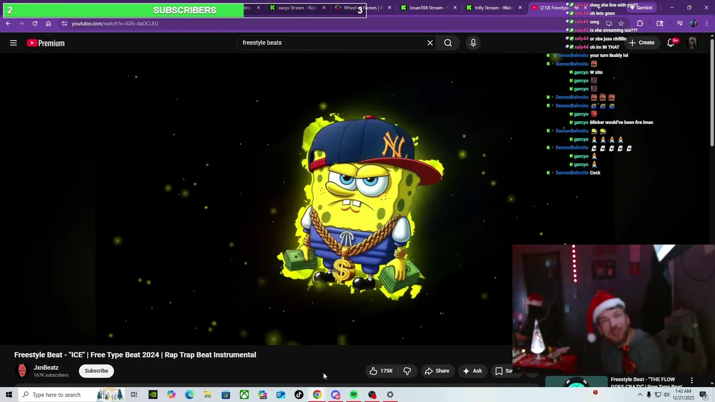Click Type here to search box
715x402 pixels.
pyautogui.click(x=71, y=395)
